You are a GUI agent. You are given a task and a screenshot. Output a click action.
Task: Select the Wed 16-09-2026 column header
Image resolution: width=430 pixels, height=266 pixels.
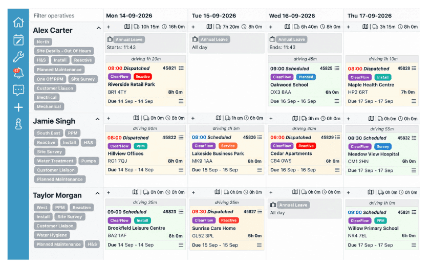pyautogui.click(x=292, y=16)
